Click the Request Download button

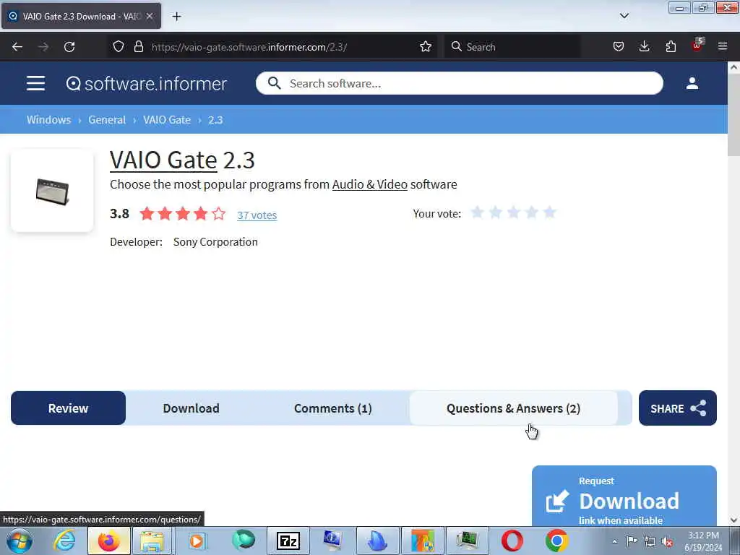(624, 496)
